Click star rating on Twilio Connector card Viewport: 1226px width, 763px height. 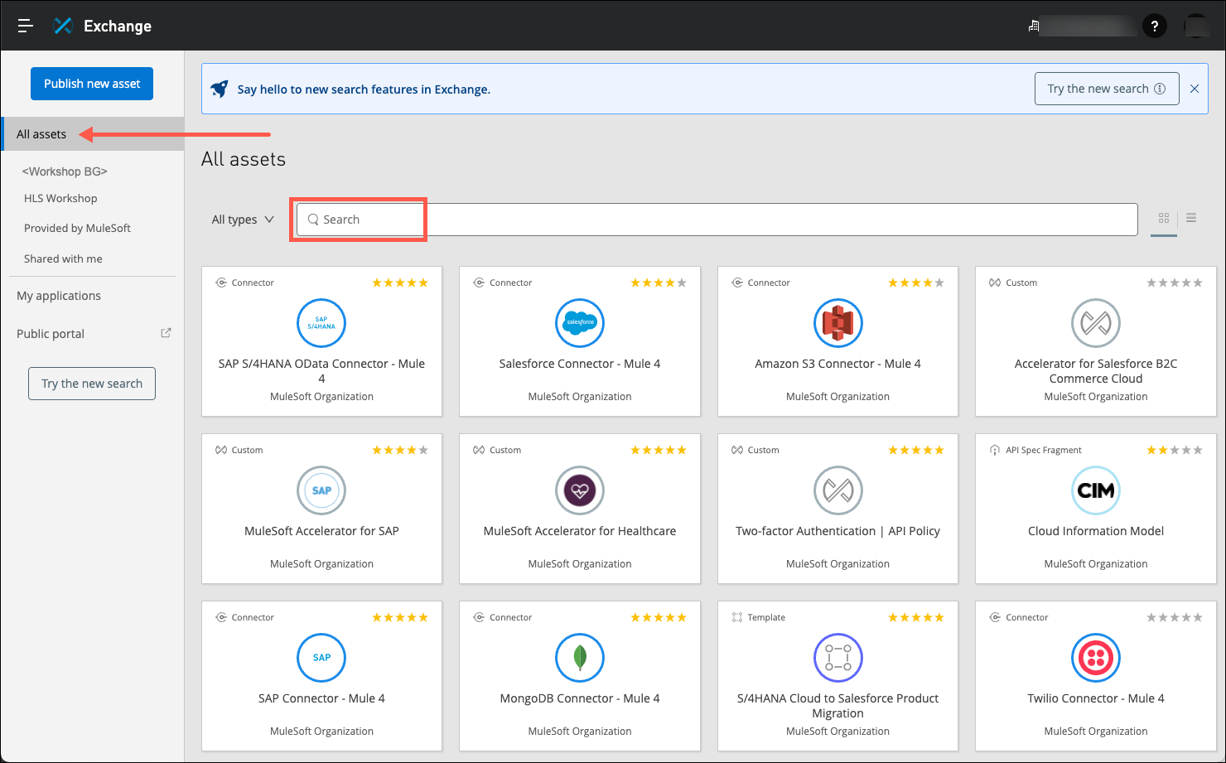click(1175, 617)
